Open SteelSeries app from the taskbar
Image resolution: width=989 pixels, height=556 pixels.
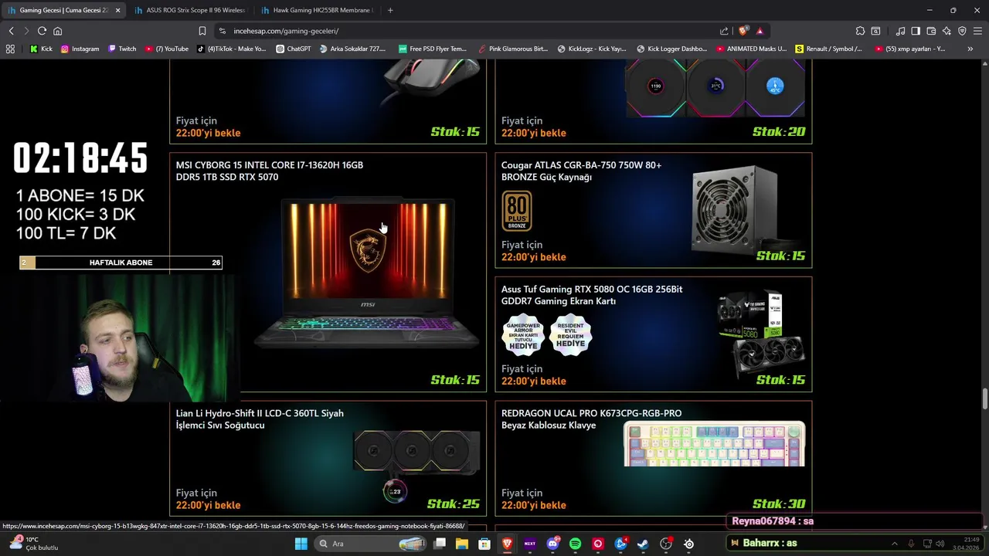pos(688,544)
